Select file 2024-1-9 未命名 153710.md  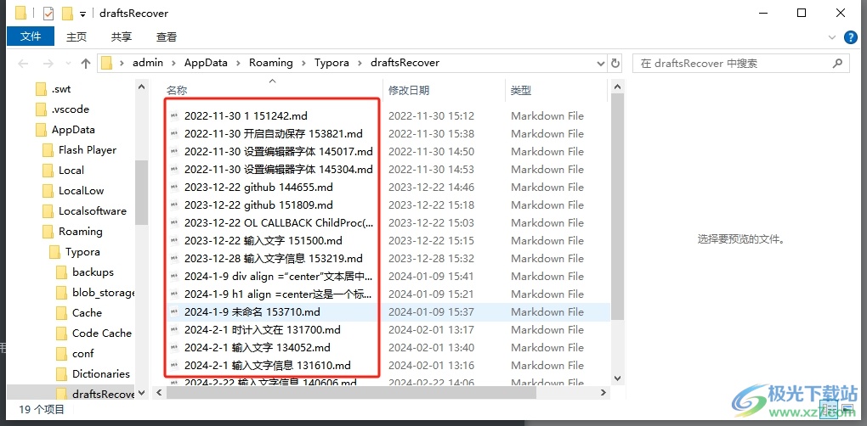[x=252, y=311]
